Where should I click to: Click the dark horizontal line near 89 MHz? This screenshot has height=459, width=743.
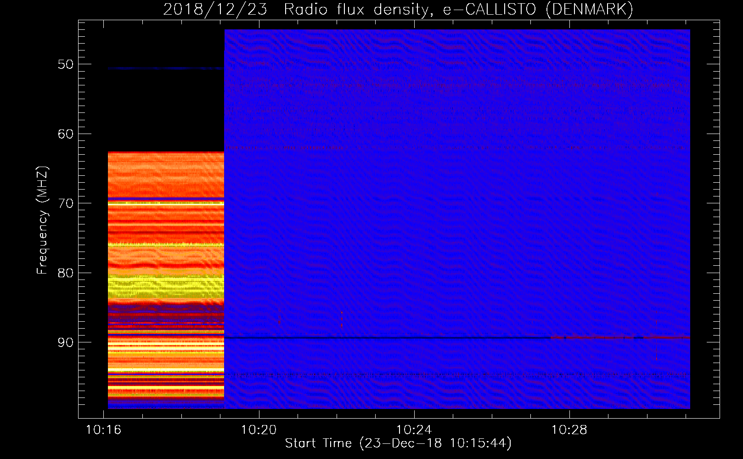tap(387, 338)
